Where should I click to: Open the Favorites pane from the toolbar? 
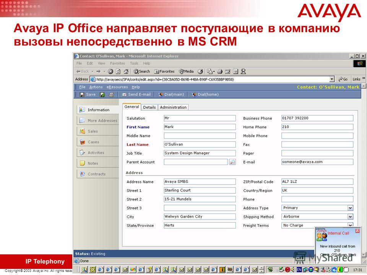pyautogui.click(x=164, y=71)
